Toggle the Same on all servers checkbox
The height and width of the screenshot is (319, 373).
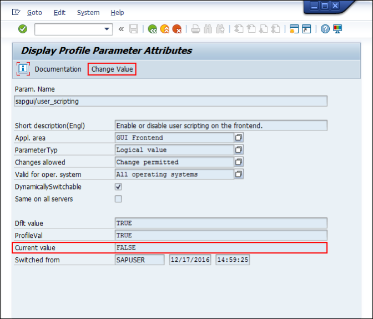pos(118,199)
